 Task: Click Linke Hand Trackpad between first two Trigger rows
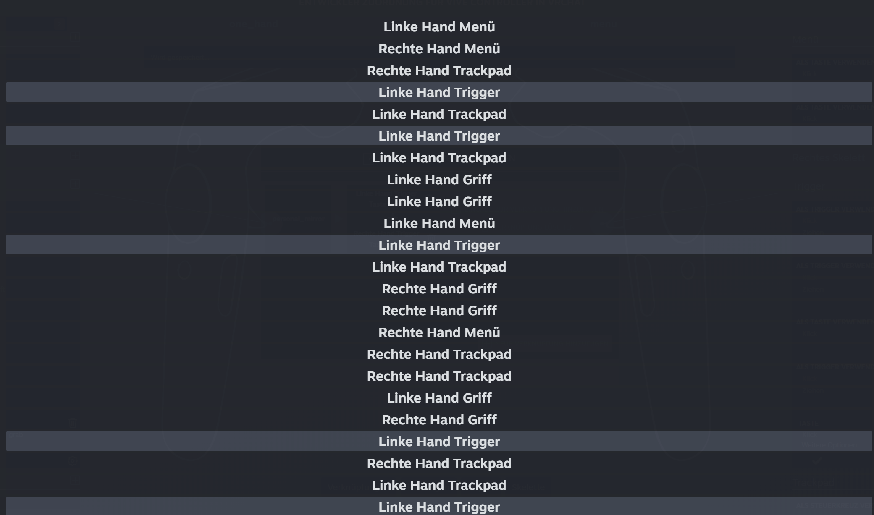[x=439, y=114]
